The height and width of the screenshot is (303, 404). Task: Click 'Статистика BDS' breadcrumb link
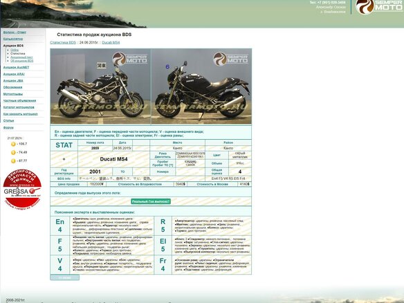(x=63, y=42)
